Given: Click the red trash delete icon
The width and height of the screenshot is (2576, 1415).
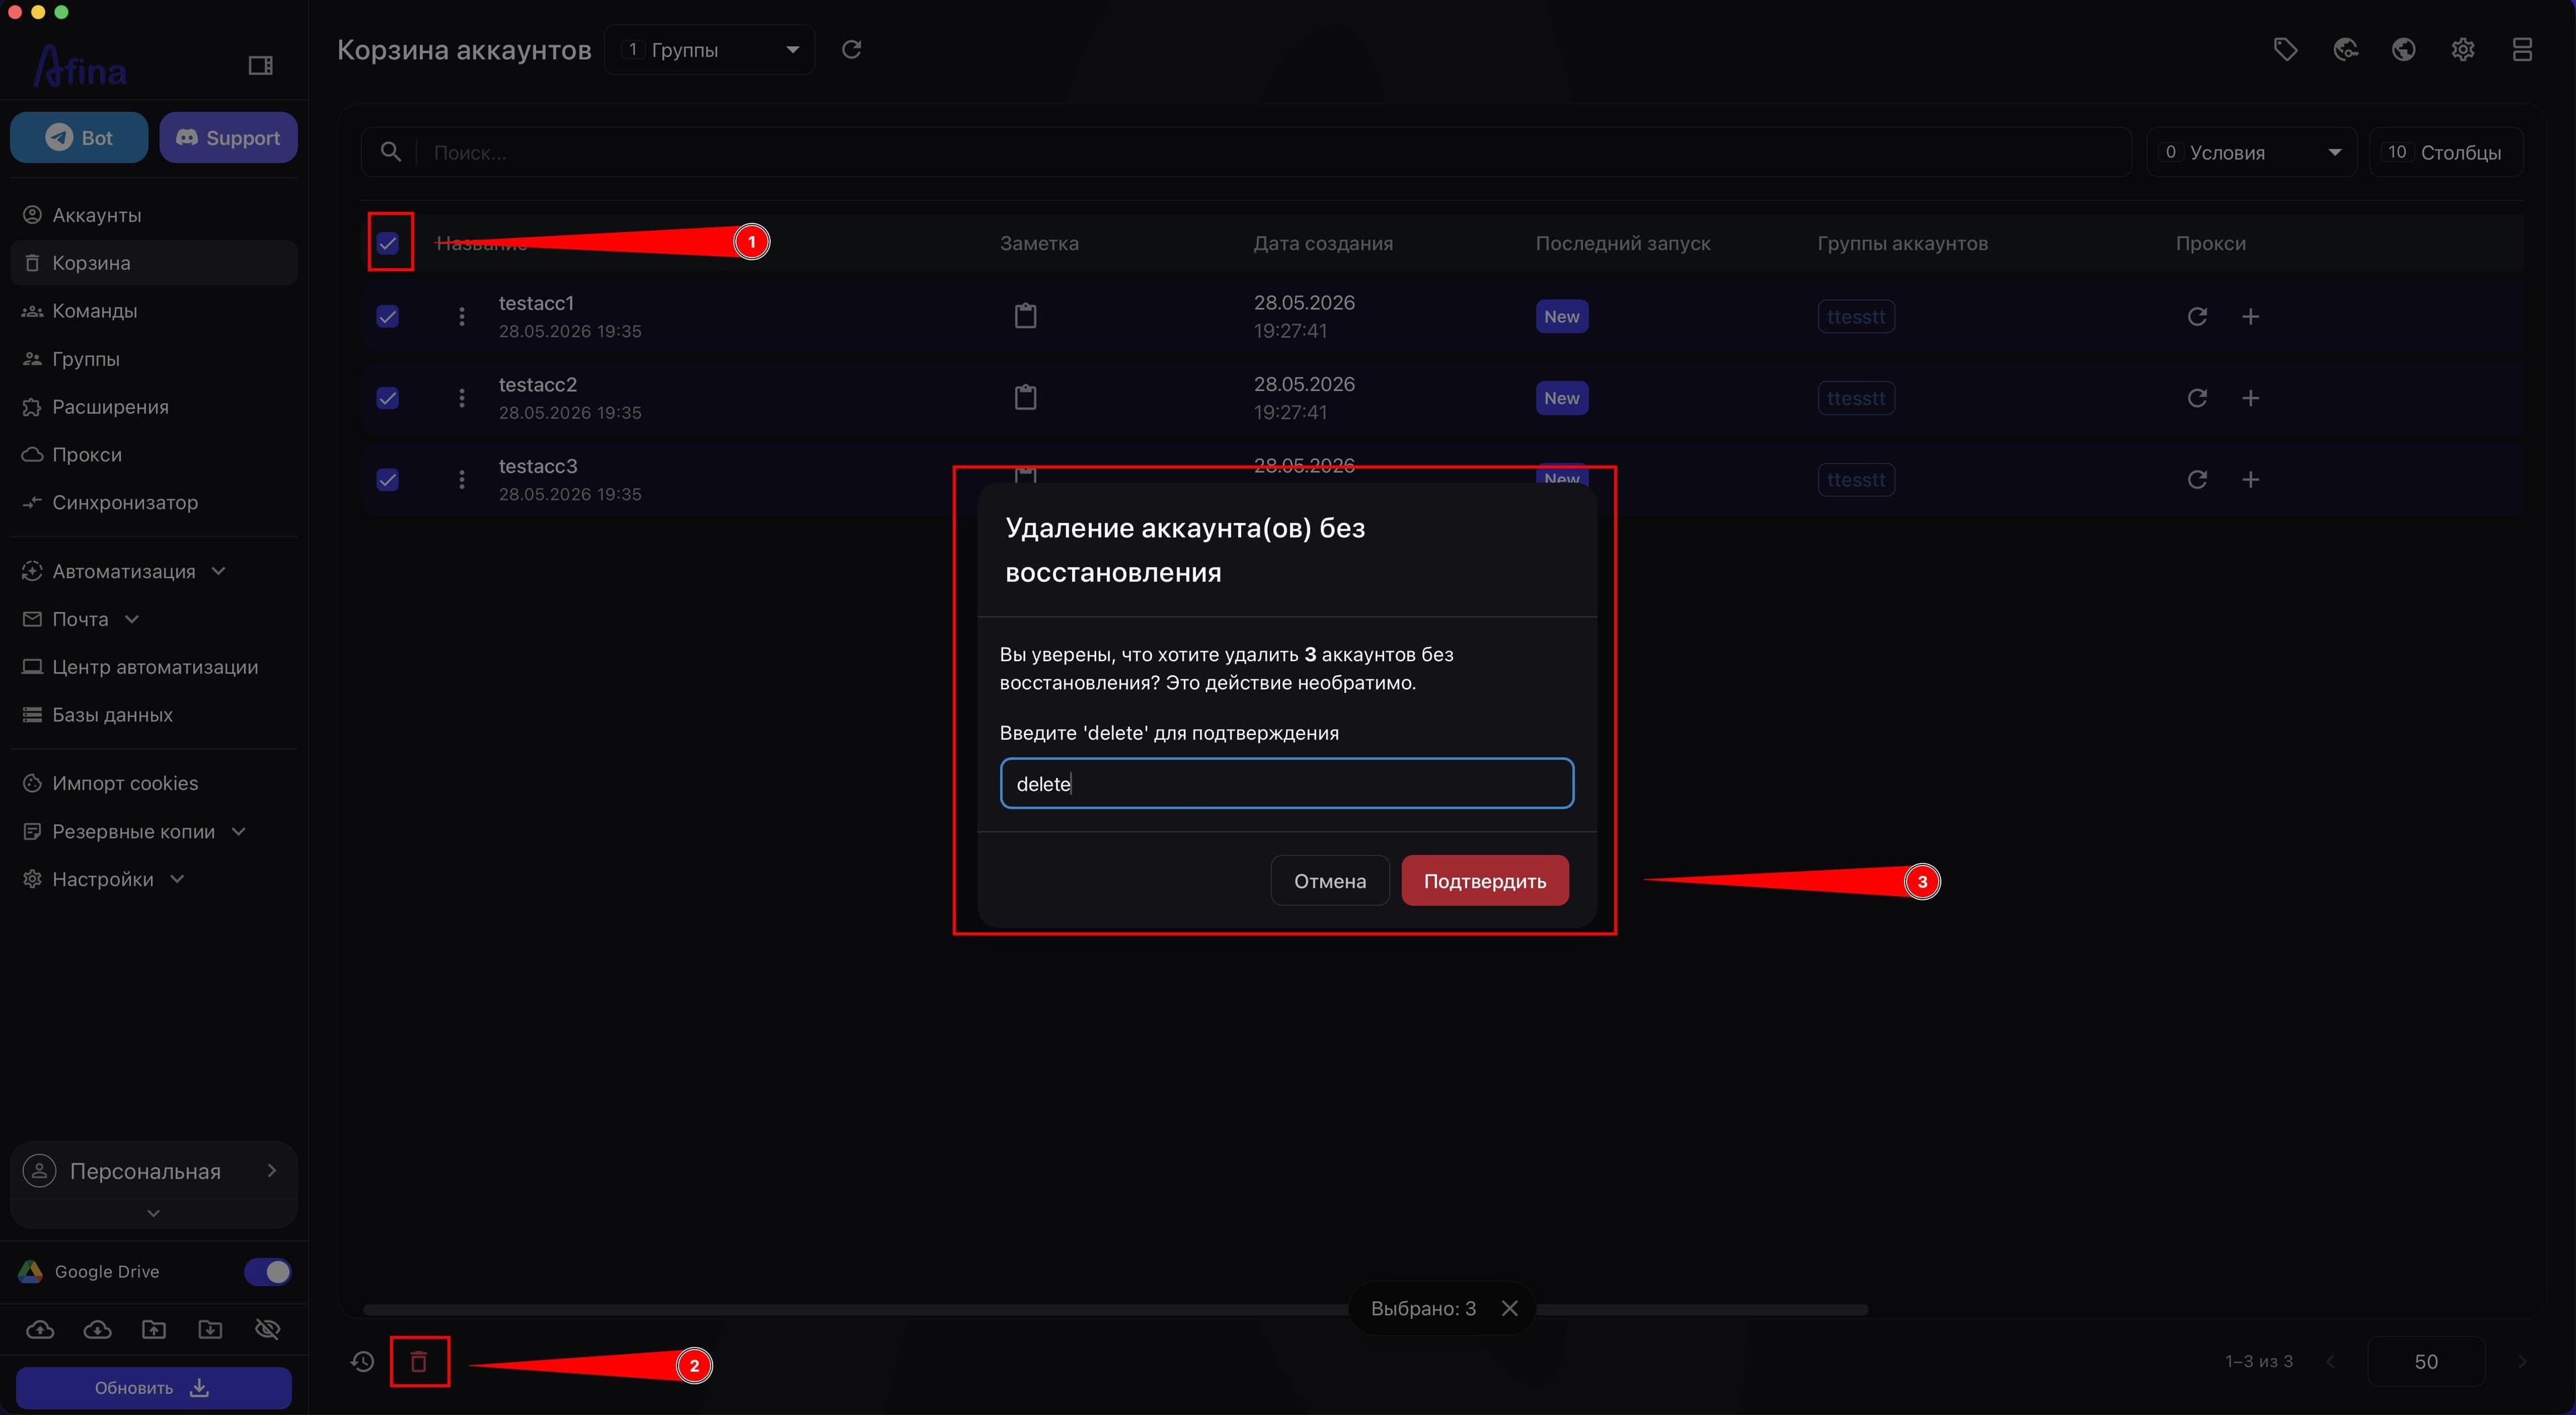Looking at the screenshot, I should (419, 1362).
